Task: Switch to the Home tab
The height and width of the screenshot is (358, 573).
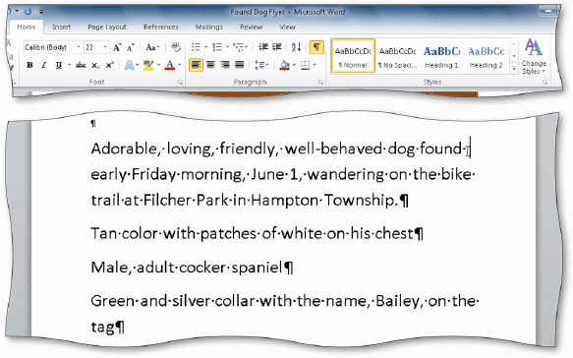Action: tap(27, 28)
